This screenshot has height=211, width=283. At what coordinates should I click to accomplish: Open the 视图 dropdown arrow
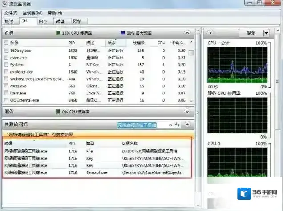coord(266,33)
